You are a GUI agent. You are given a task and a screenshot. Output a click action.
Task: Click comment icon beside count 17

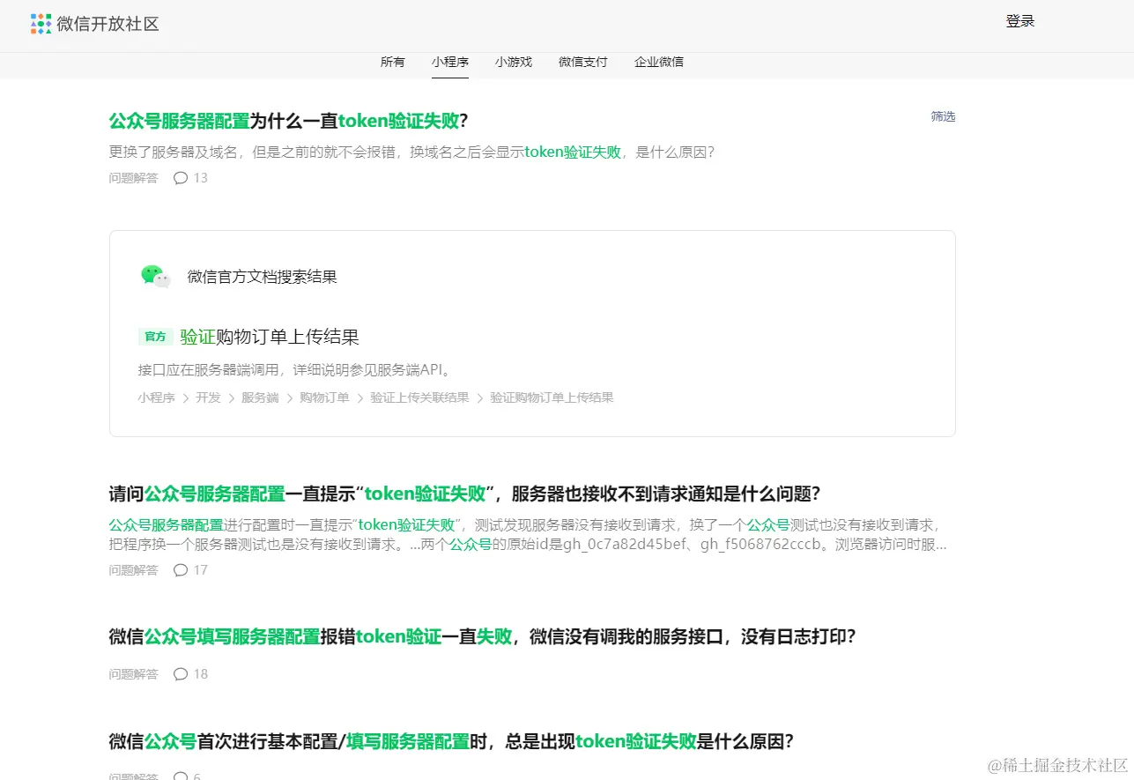pos(181,570)
